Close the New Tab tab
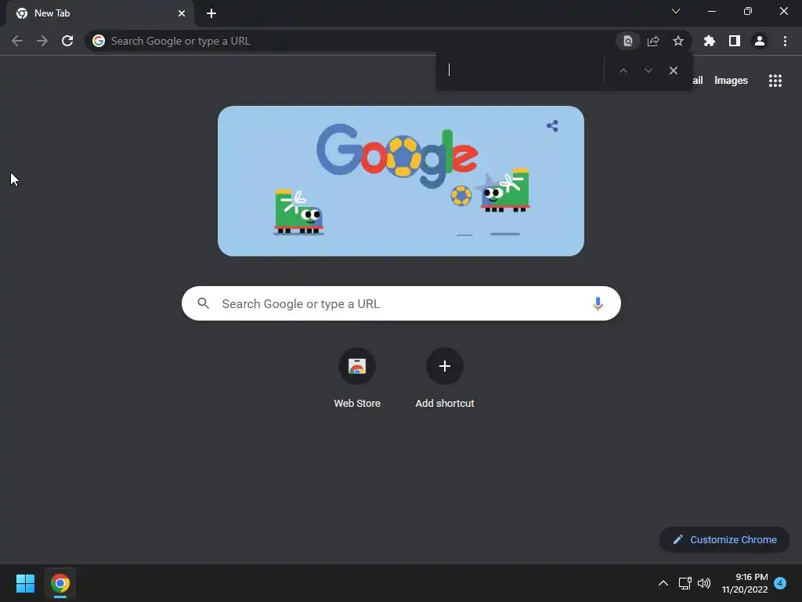The height and width of the screenshot is (602, 802). [182, 13]
